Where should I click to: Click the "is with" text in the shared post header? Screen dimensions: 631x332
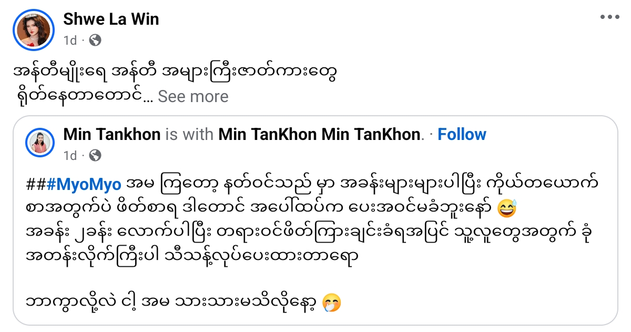(189, 134)
